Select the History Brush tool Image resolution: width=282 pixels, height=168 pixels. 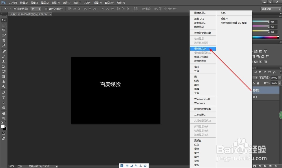coord(4,67)
